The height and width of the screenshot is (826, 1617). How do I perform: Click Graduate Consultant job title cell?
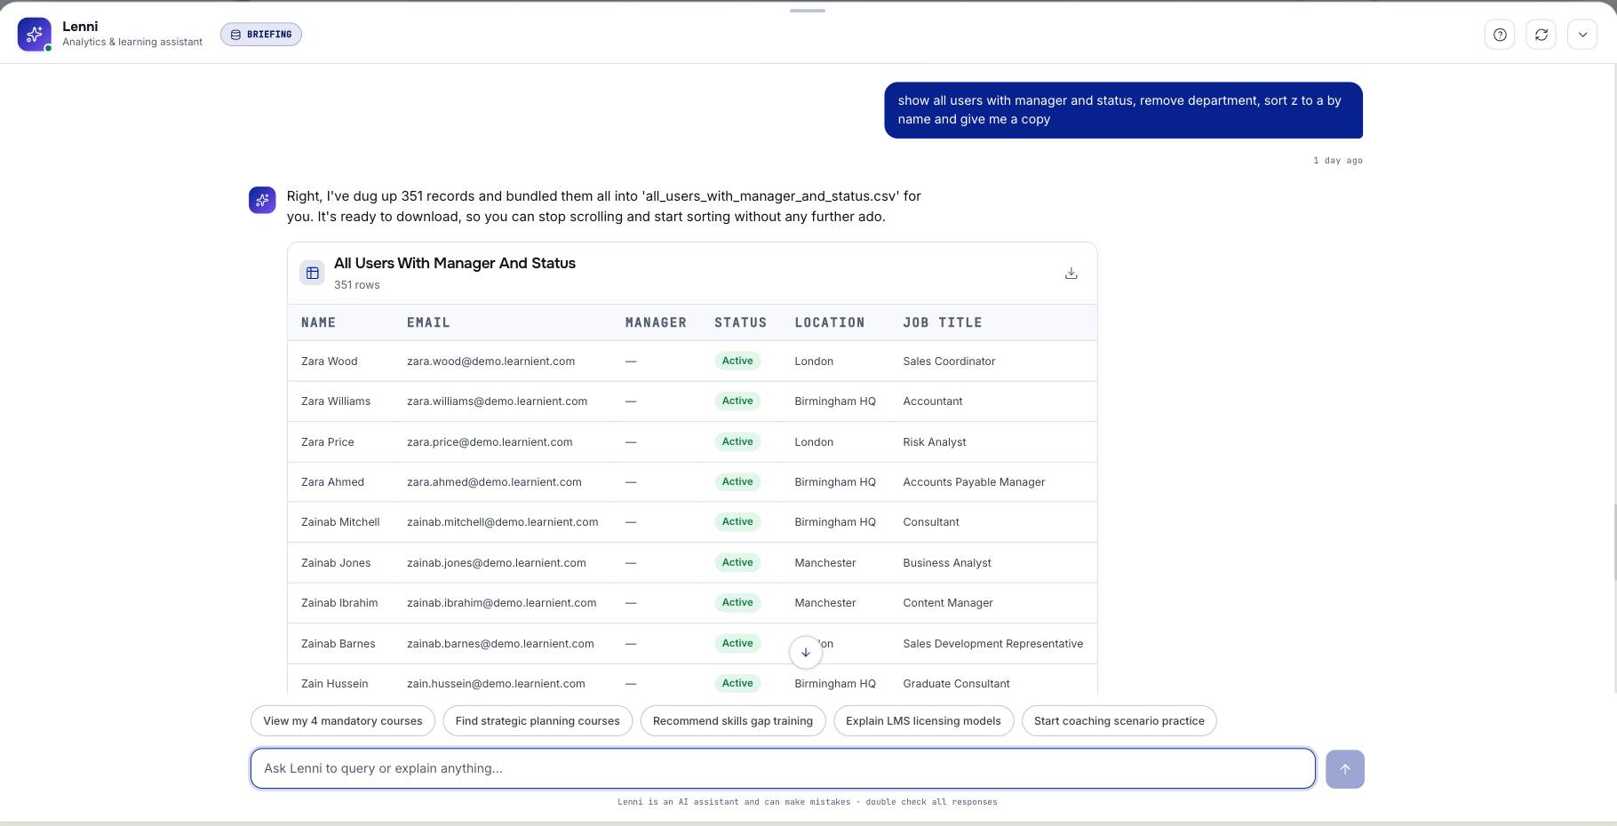click(956, 684)
